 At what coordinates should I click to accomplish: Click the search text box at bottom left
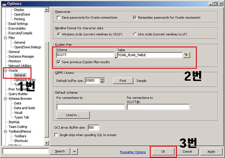26,151
